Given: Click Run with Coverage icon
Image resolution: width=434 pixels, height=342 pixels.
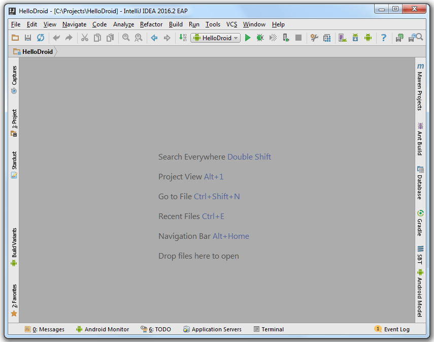Looking at the screenshot, I should (x=273, y=38).
